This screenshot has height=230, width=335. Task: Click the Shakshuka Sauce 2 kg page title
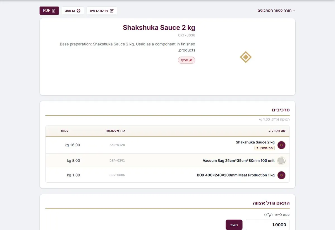point(159,28)
